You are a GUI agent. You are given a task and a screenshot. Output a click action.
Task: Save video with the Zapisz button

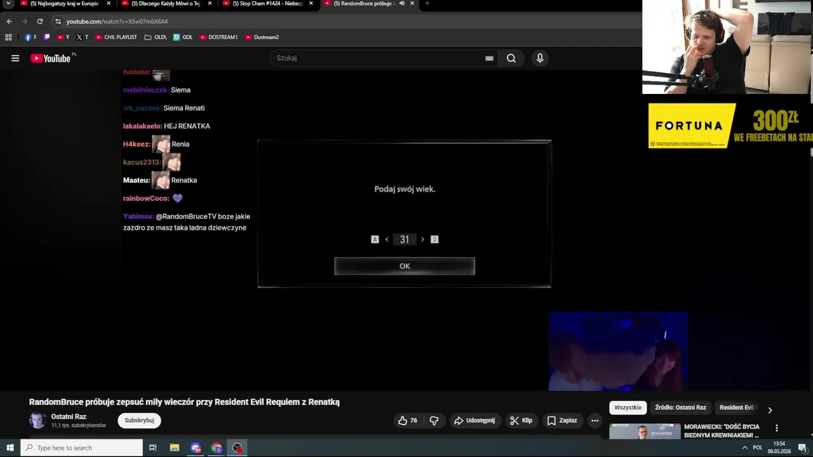(x=562, y=420)
